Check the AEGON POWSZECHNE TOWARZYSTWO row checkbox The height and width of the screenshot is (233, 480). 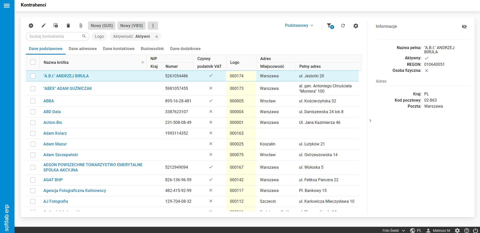pos(33,167)
